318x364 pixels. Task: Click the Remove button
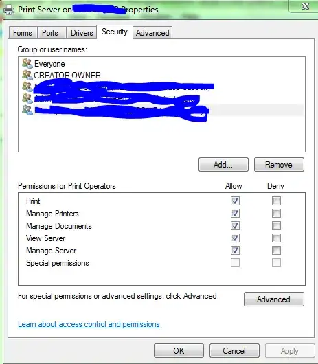coord(279,165)
